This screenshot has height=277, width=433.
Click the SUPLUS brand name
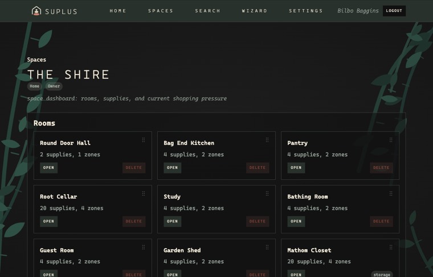pos(61,11)
